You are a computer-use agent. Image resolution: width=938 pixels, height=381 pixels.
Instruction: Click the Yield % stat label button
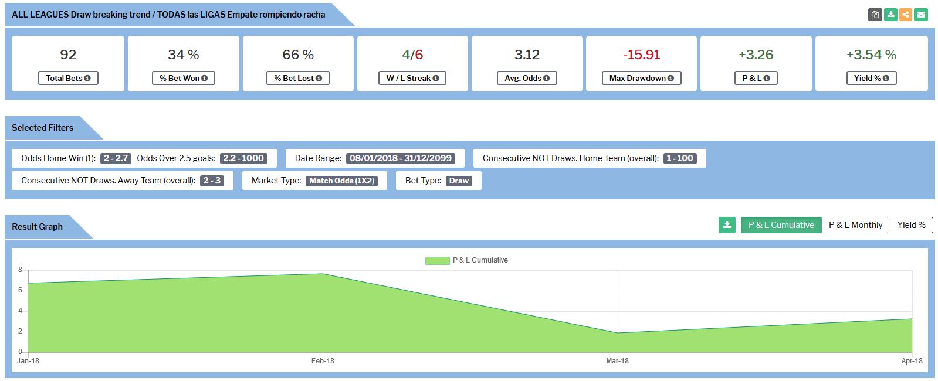point(871,78)
